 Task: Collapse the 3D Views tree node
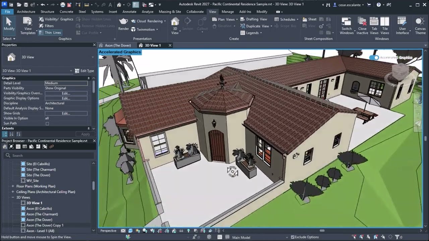13,197
